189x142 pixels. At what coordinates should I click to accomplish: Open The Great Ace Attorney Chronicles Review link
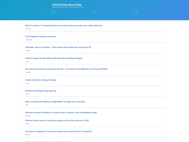click(x=66, y=69)
